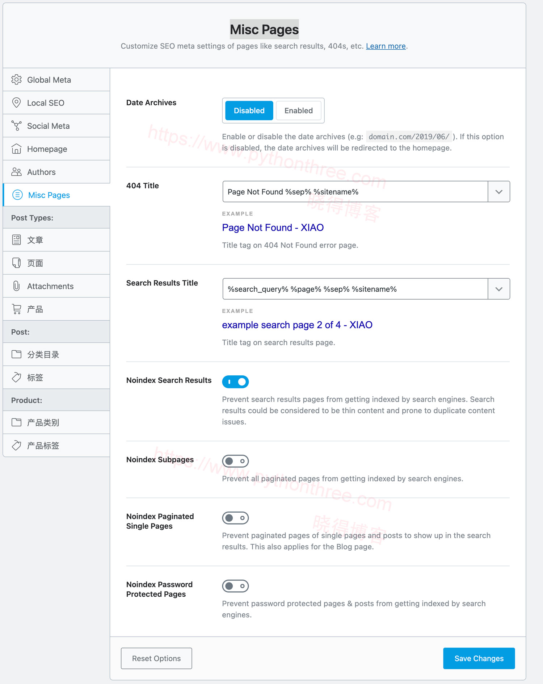Toggle Noindex Paginated Single Pages on
543x684 pixels.
click(x=235, y=518)
